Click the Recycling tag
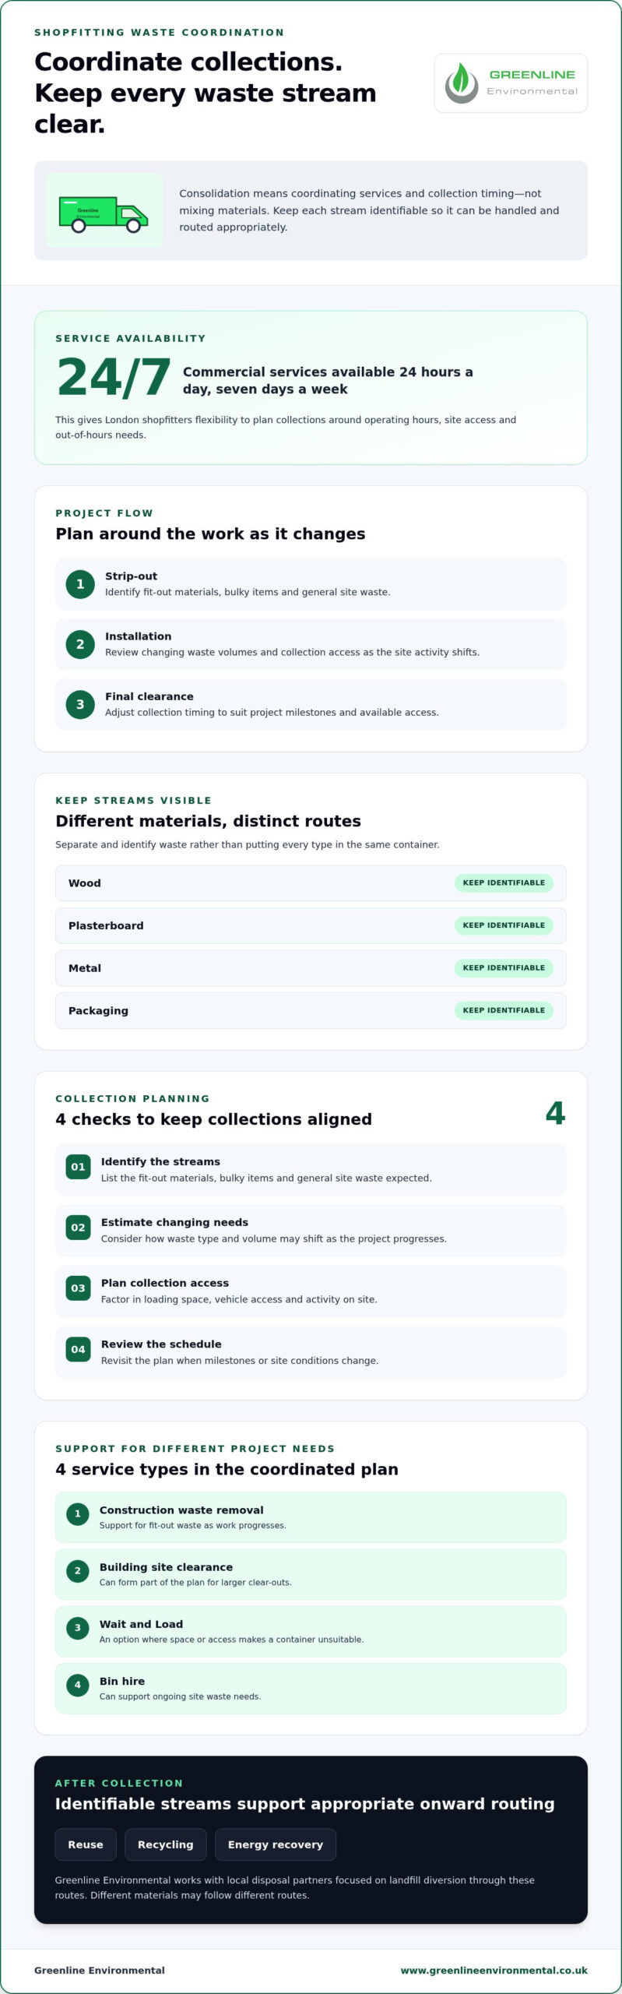622x1994 pixels. point(166,1844)
